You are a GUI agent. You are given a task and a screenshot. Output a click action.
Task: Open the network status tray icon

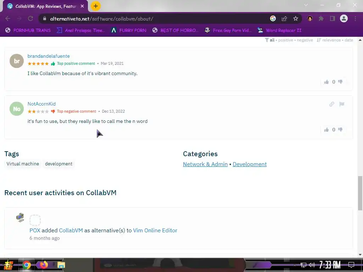303,265
